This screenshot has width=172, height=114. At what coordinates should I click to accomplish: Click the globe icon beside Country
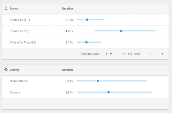6,70
